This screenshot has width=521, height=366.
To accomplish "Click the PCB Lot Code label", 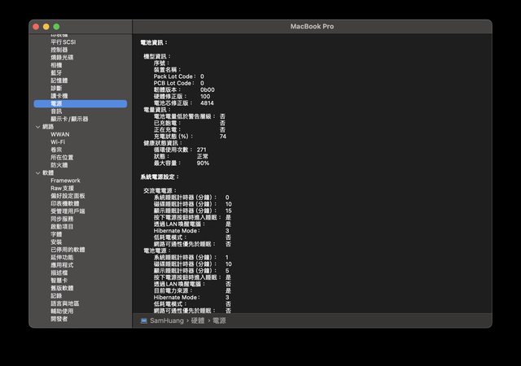I will click(173, 83).
